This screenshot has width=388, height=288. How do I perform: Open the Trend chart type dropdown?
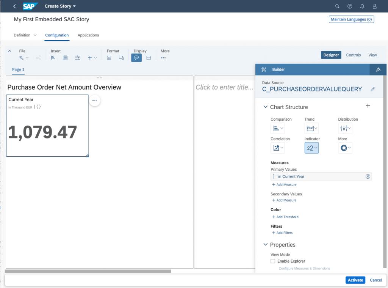click(x=311, y=128)
